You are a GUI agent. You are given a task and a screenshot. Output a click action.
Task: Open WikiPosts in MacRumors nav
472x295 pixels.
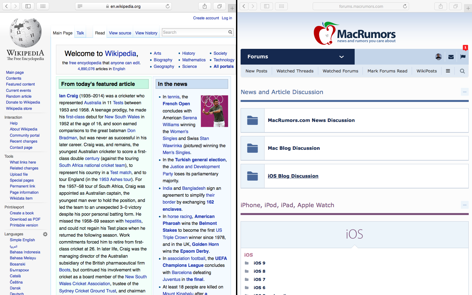pyautogui.click(x=427, y=71)
